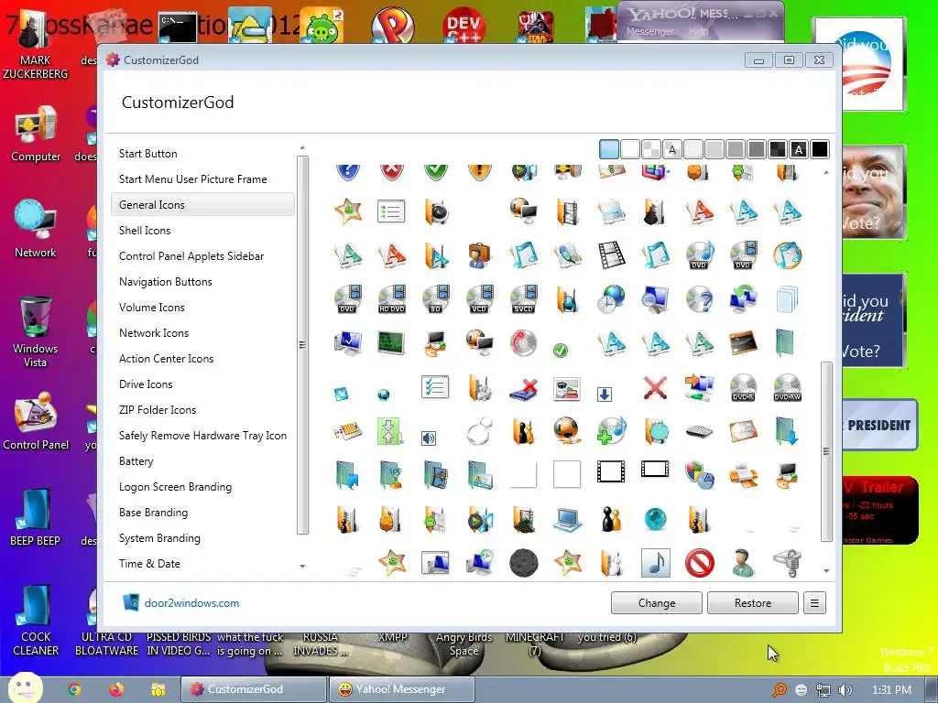The image size is (938, 703).
Task: Select the BD disc icon
Action: [435, 299]
